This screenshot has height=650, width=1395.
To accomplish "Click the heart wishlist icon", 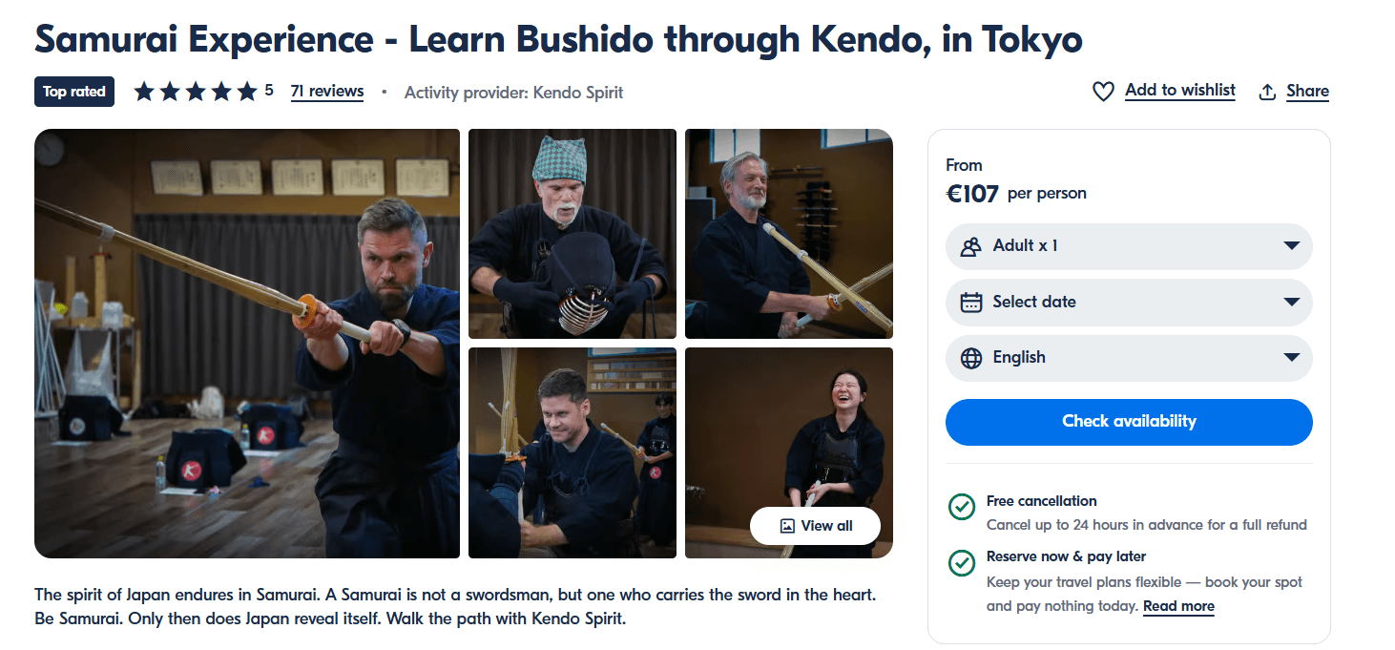I will (1103, 92).
